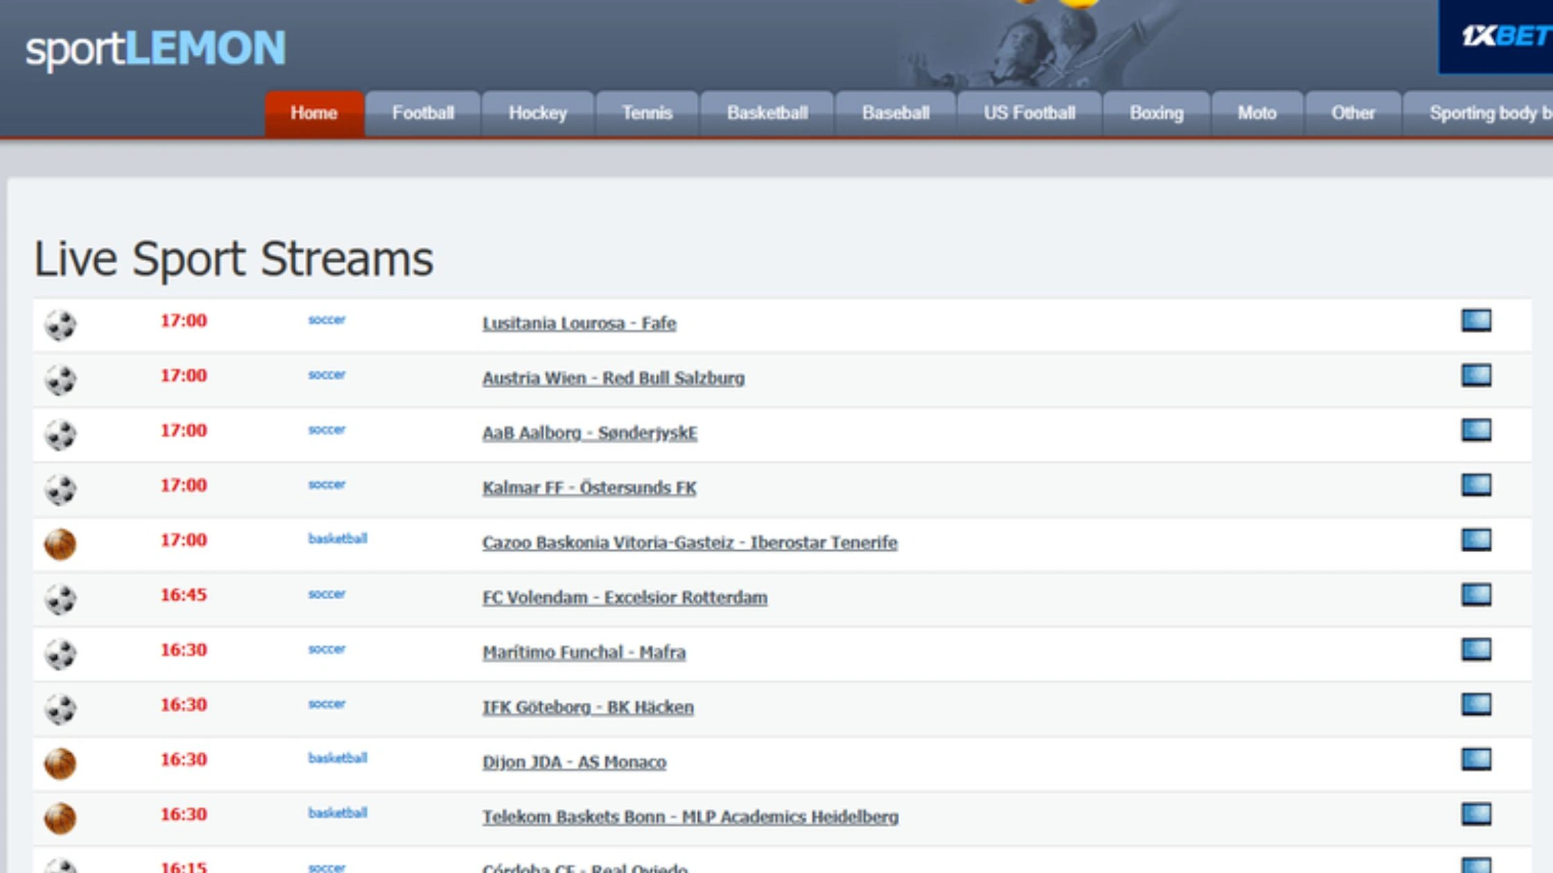Open Austria Wien - Red Bull Salzburg link

coord(613,378)
